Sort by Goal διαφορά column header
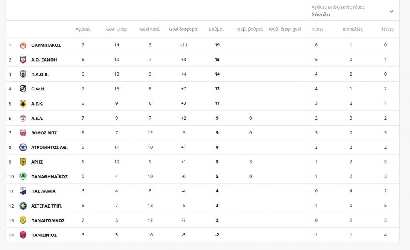The height and width of the screenshot is (250, 410). (x=183, y=29)
